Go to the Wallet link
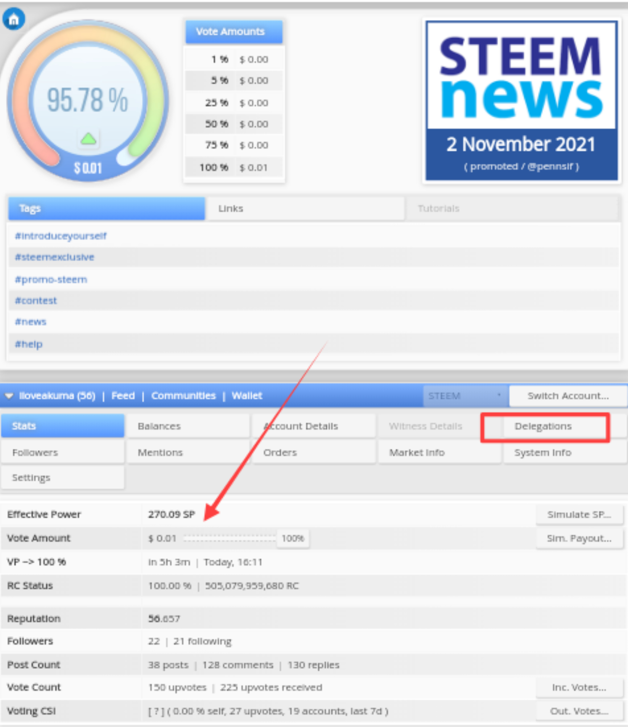This screenshot has width=628, height=727. click(x=247, y=396)
